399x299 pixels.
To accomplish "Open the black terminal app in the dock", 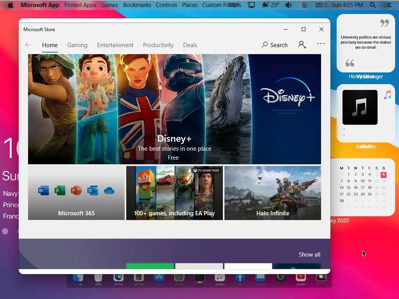I will [199, 277].
